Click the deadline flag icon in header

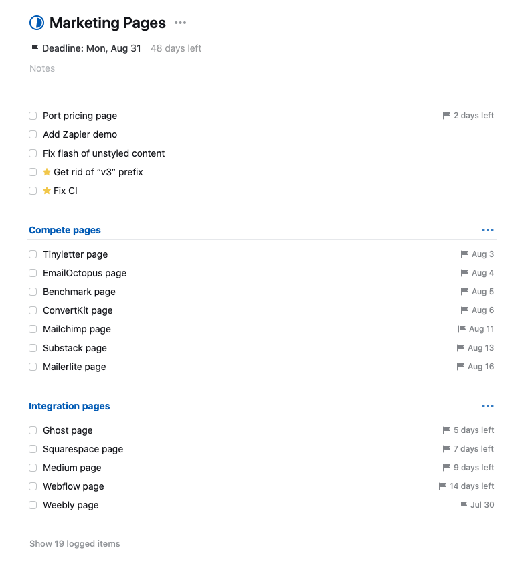pyautogui.click(x=35, y=48)
